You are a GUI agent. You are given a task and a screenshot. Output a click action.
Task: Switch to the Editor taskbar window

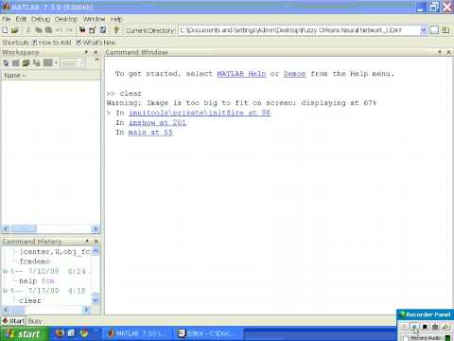207,333
